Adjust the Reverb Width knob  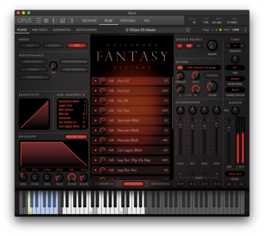pos(195,75)
